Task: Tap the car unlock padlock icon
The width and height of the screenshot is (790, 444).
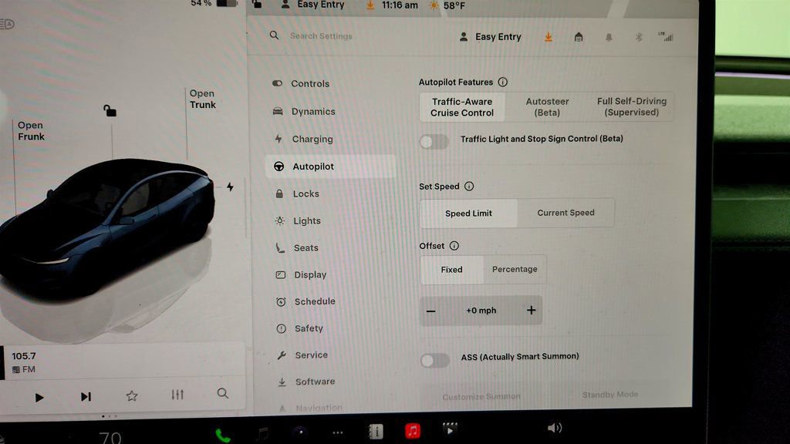Action: [x=110, y=110]
